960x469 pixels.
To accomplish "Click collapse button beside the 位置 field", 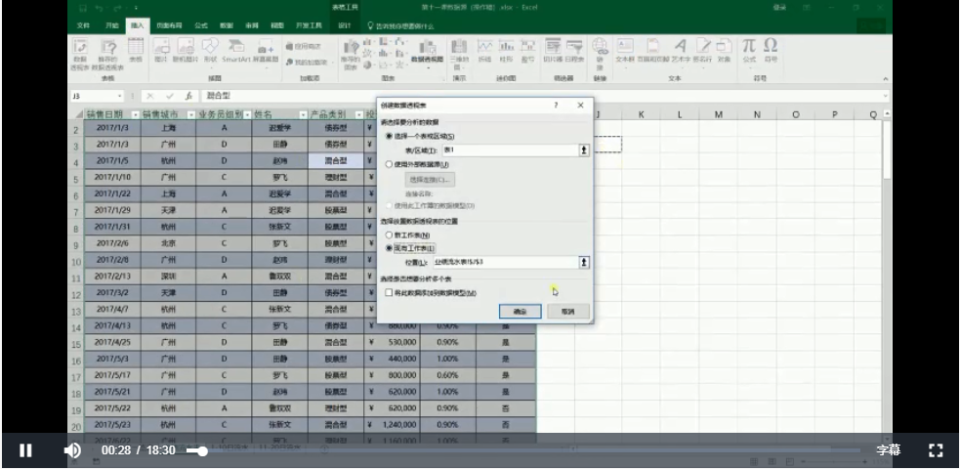I will 584,262.
